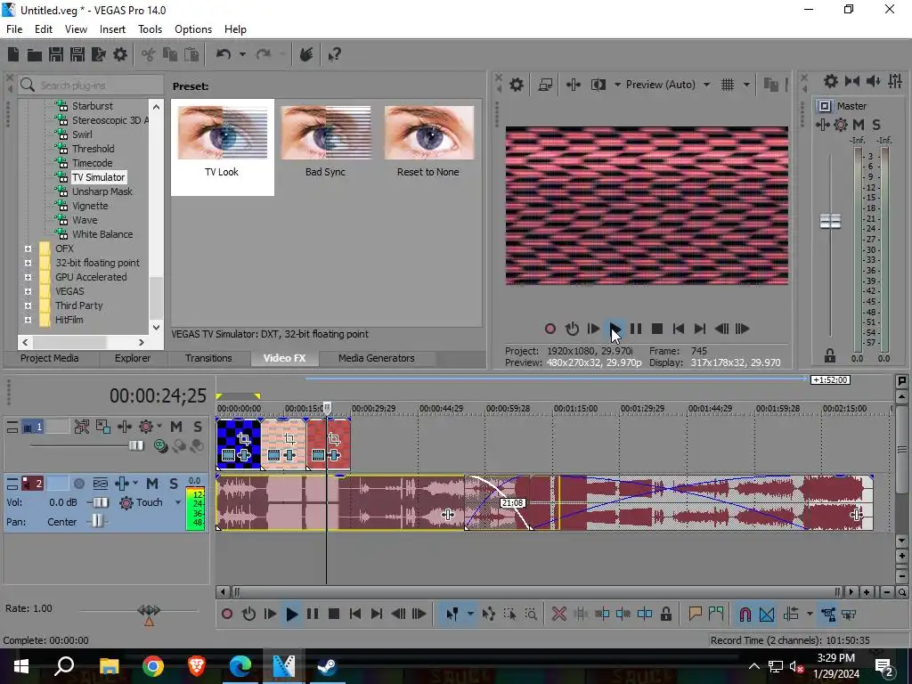
Task: Switch to the Explorer tab
Action: tap(133, 358)
